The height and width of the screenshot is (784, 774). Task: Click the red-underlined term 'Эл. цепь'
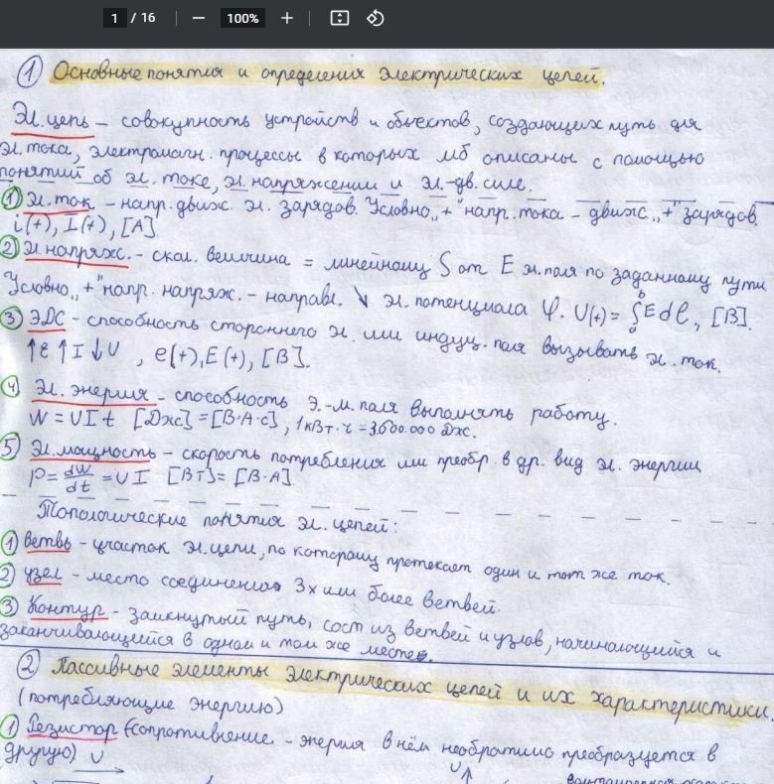(x=51, y=118)
